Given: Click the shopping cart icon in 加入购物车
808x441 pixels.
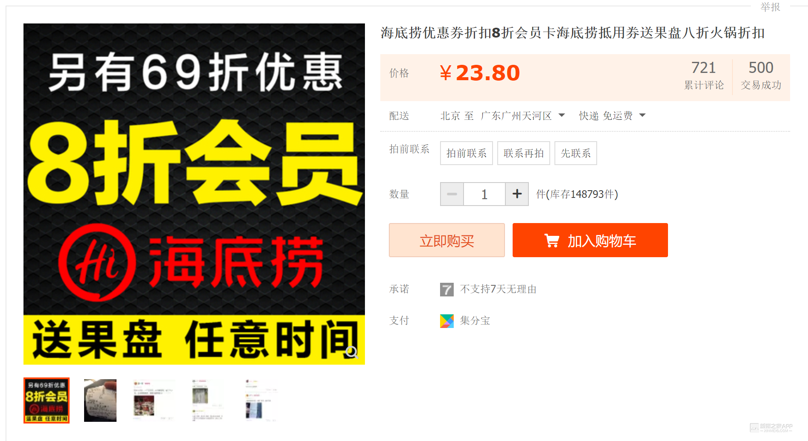Looking at the screenshot, I should (x=551, y=241).
